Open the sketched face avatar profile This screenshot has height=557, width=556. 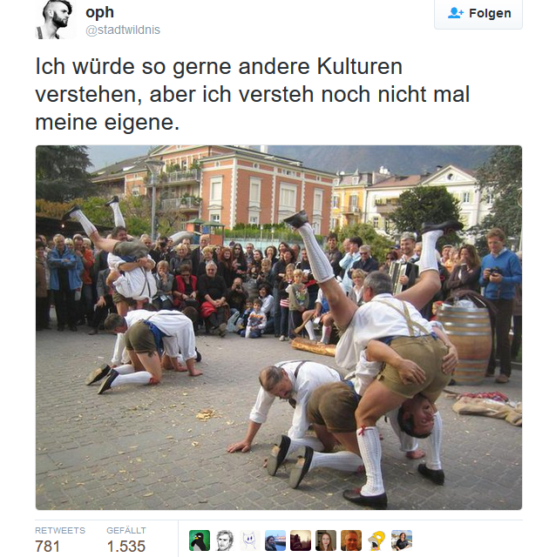point(225,540)
